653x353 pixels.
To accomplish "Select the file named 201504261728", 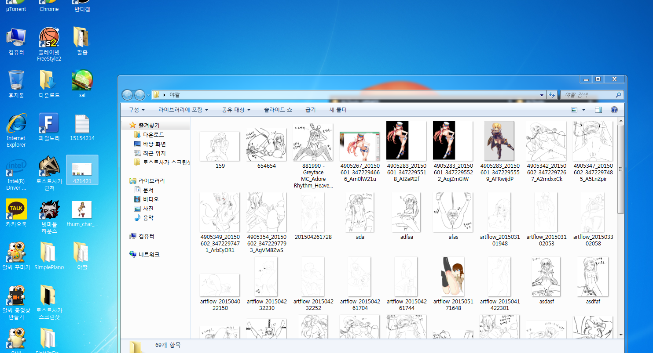I will click(x=313, y=216).
